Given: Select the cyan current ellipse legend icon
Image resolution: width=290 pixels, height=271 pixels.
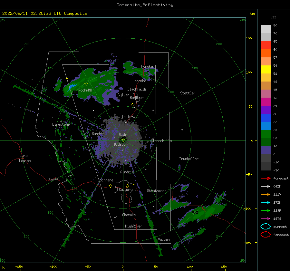Looking at the screenshot, I should tap(266, 227).
